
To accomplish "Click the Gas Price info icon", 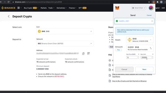I will (139, 54).
